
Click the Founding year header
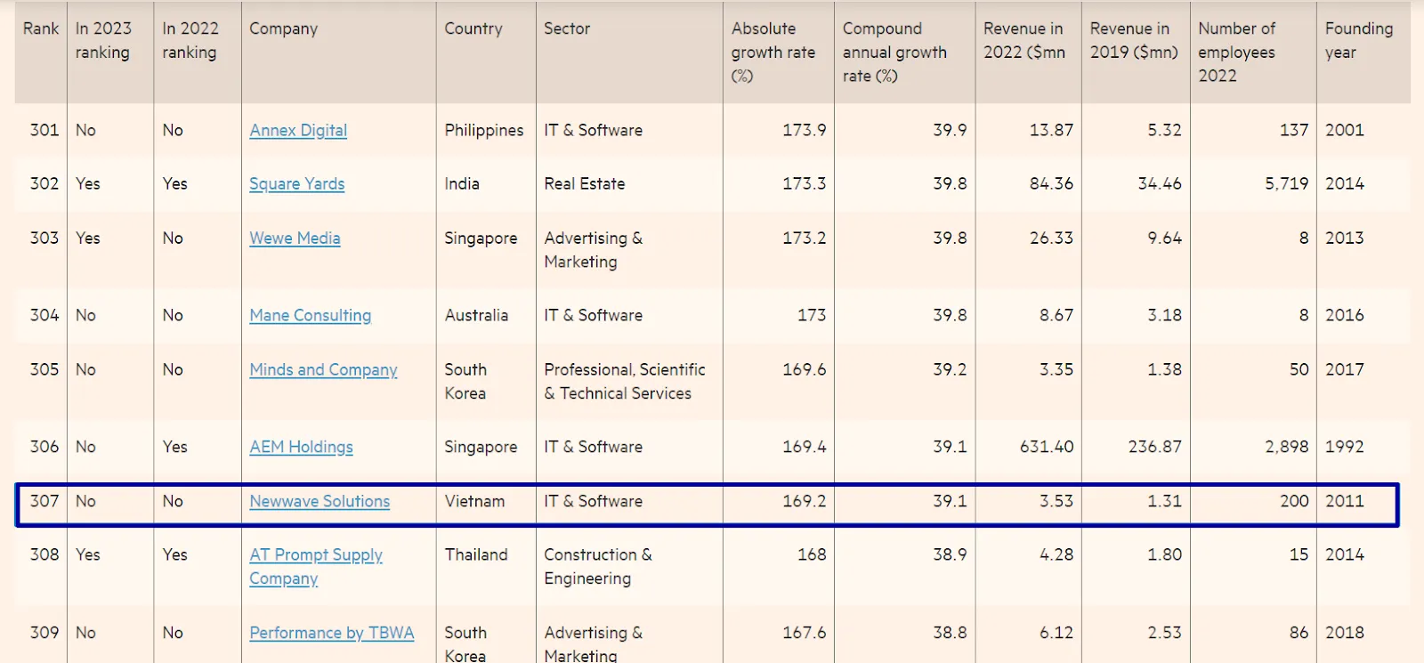(1359, 40)
